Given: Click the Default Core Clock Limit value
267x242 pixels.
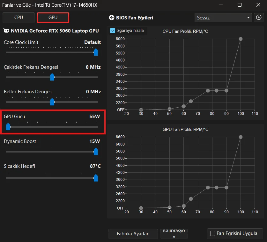Looking at the screenshot, I should (93, 42).
